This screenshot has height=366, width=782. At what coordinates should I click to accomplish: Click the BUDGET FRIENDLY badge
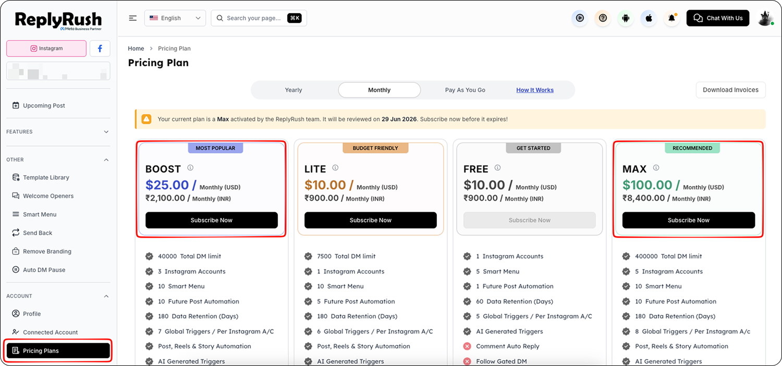click(x=375, y=148)
